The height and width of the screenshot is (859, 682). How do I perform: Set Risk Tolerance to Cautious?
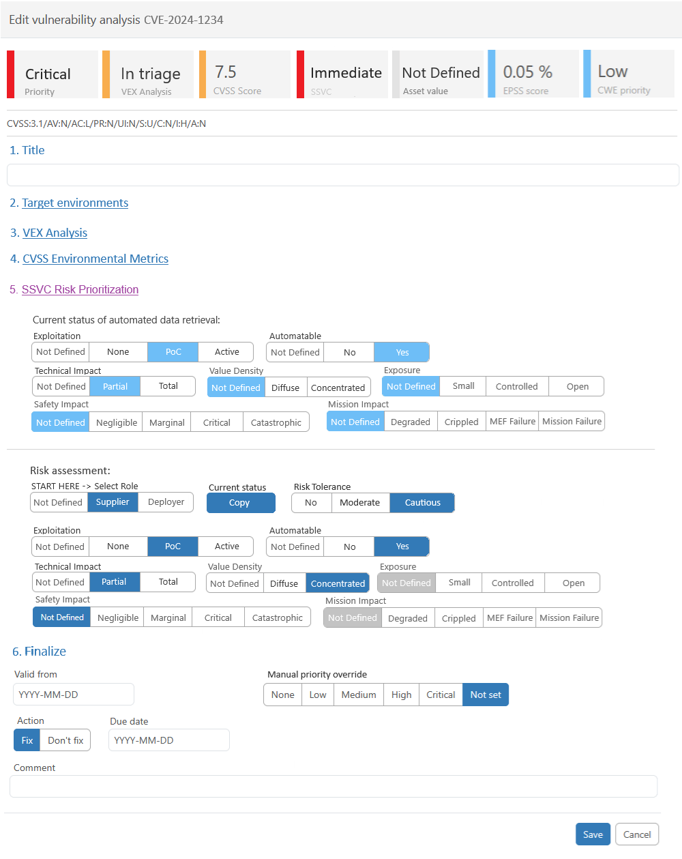[x=422, y=503]
